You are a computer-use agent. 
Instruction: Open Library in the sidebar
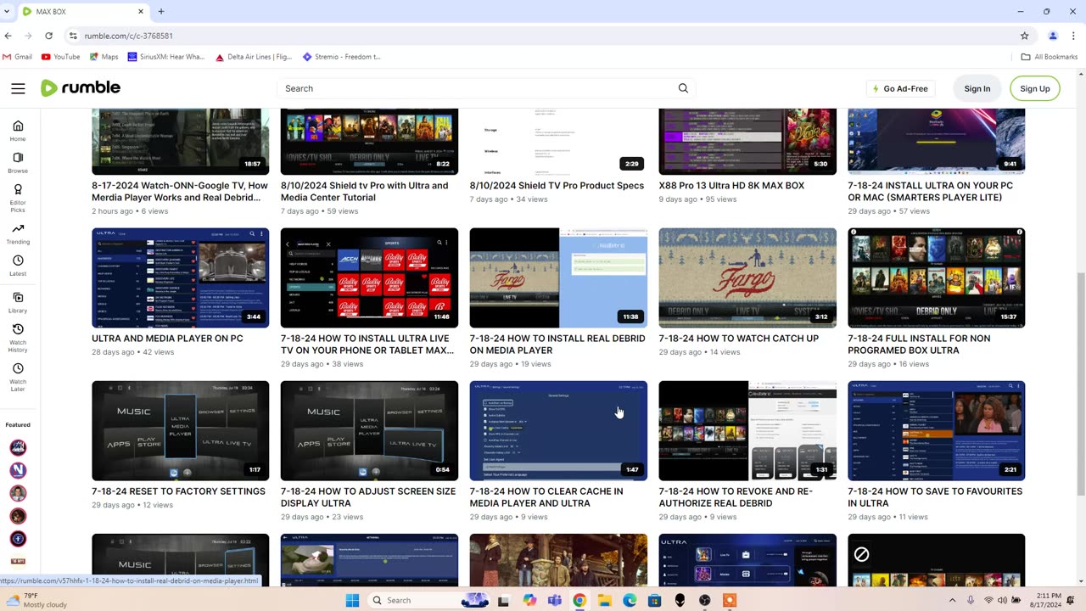tap(18, 303)
